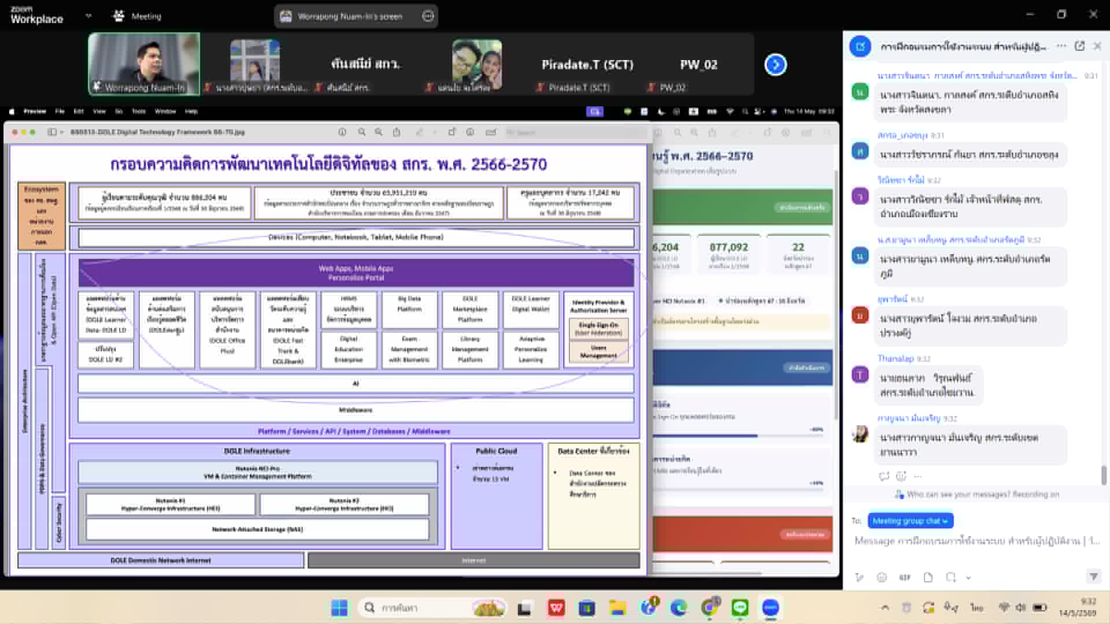Open the GIF picker in chat
The height and width of the screenshot is (624, 1110).
pos(905,577)
